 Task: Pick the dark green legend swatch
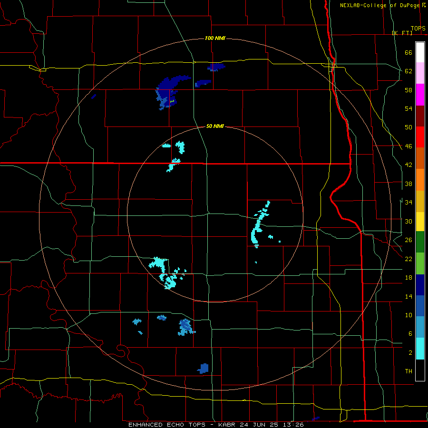(420, 242)
